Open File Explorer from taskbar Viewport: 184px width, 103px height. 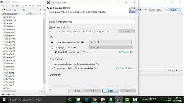[78, 100]
